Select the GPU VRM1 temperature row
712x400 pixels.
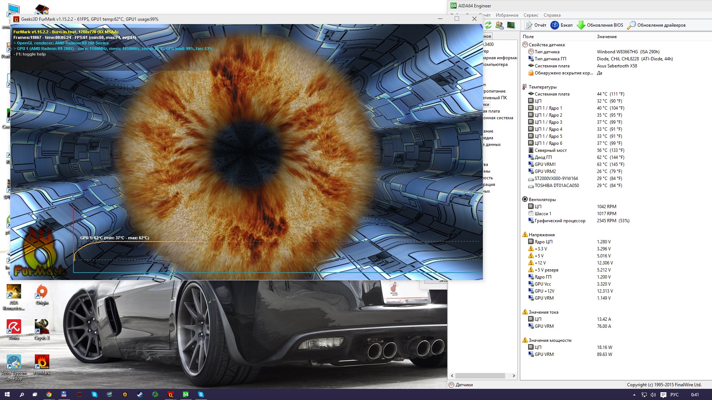coord(545,164)
